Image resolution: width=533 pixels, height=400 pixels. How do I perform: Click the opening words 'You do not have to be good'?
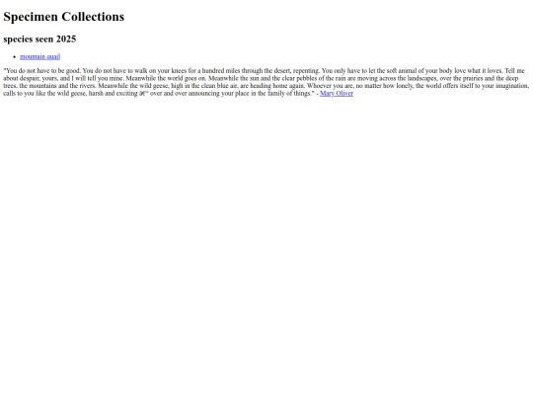click(x=42, y=71)
